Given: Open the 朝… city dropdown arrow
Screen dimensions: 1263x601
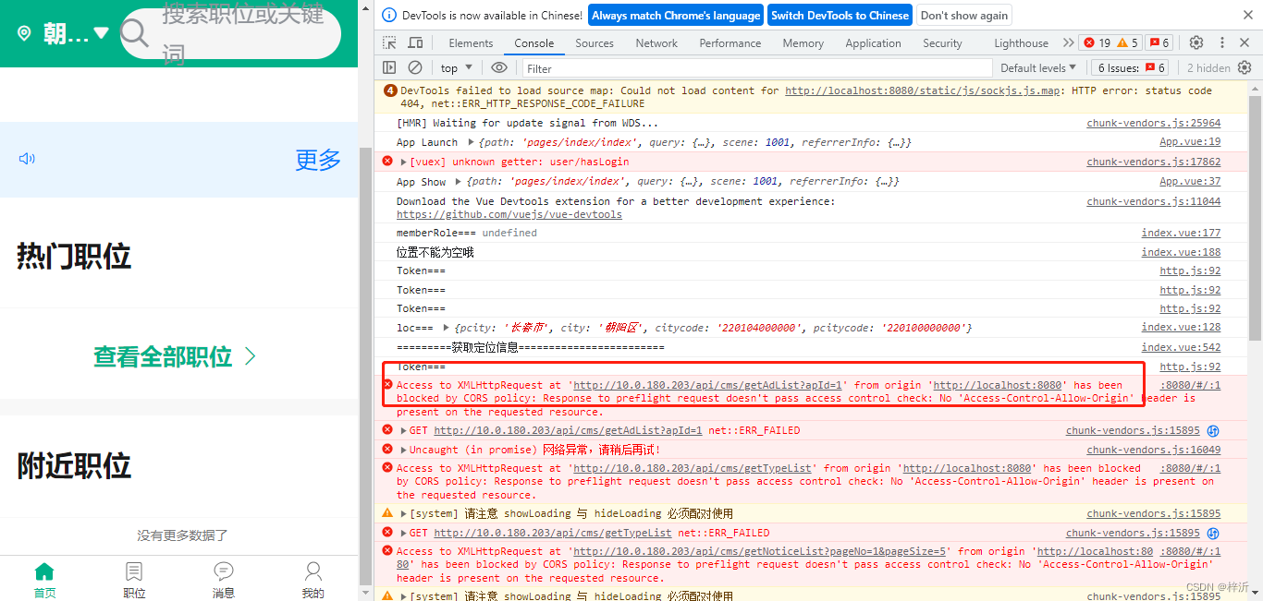Looking at the screenshot, I should [101, 33].
